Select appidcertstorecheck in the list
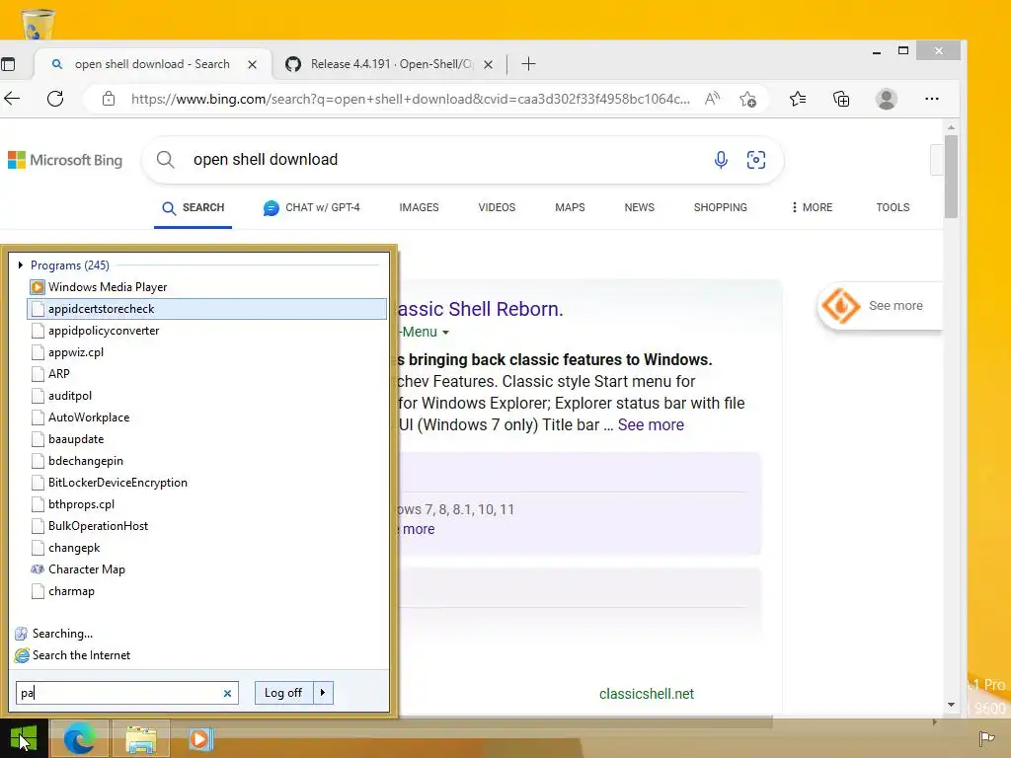 click(x=206, y=309)
